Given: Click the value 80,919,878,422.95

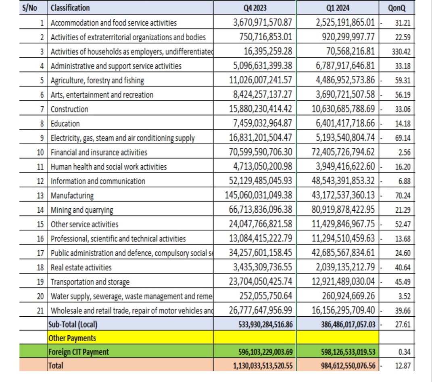Looking at the screenshot, I should tap(343, 210).
